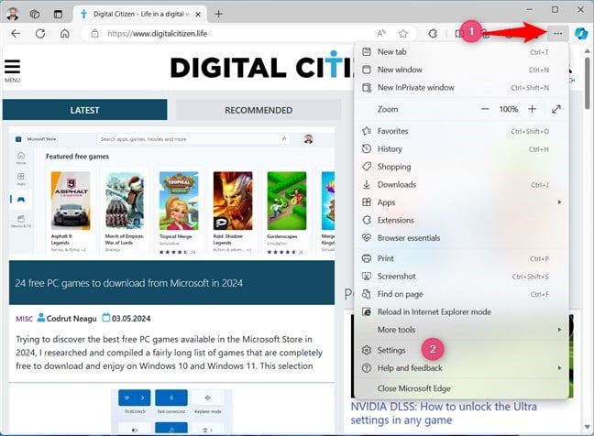Add this page to favorites star
Image resolution: width=594 pixels, height=436 pixels.
[403, 34]
